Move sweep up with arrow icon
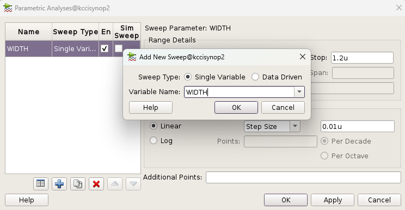 [x=115, y=184]
